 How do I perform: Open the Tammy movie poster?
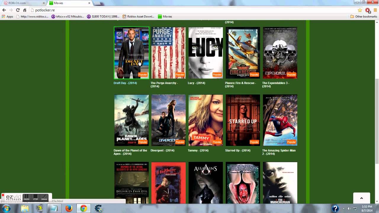pos(205,120)
